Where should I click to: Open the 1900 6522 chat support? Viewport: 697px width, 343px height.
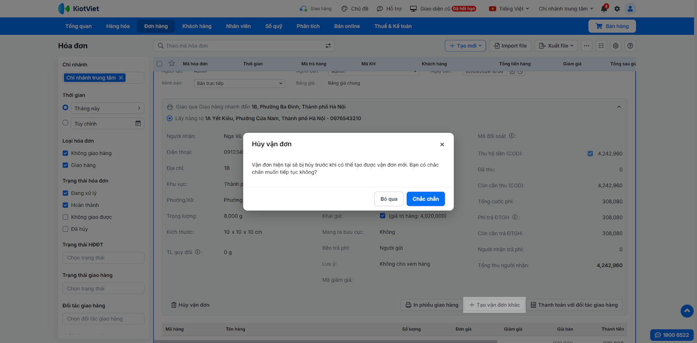click(672, 335)
